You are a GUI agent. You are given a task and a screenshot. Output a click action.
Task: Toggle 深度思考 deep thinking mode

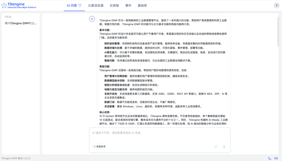pos(99,147)
